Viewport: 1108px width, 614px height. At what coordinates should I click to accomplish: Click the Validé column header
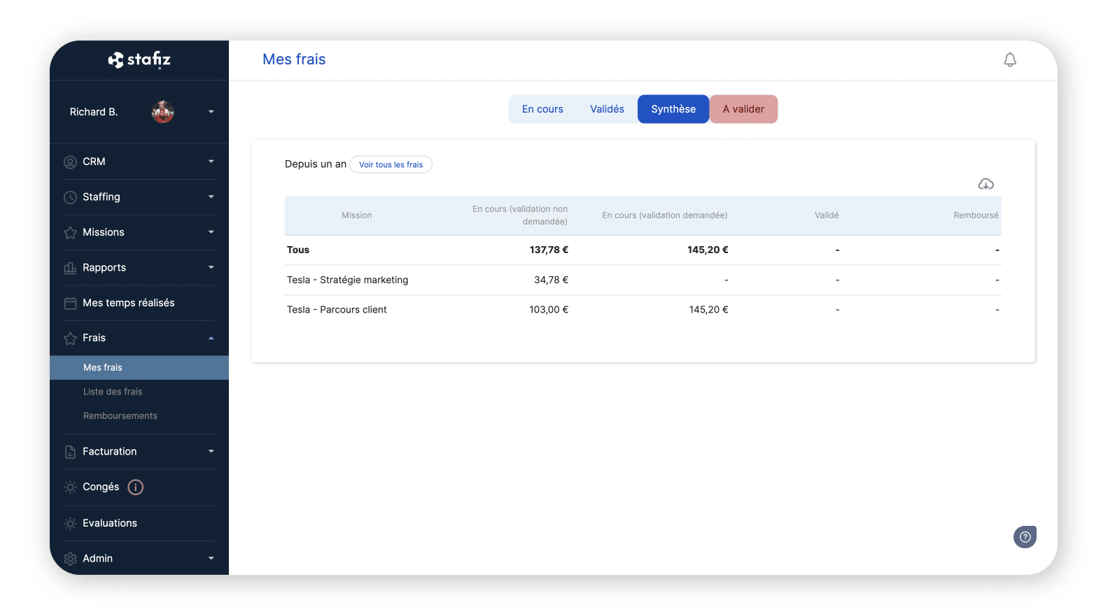click(827, 215)
